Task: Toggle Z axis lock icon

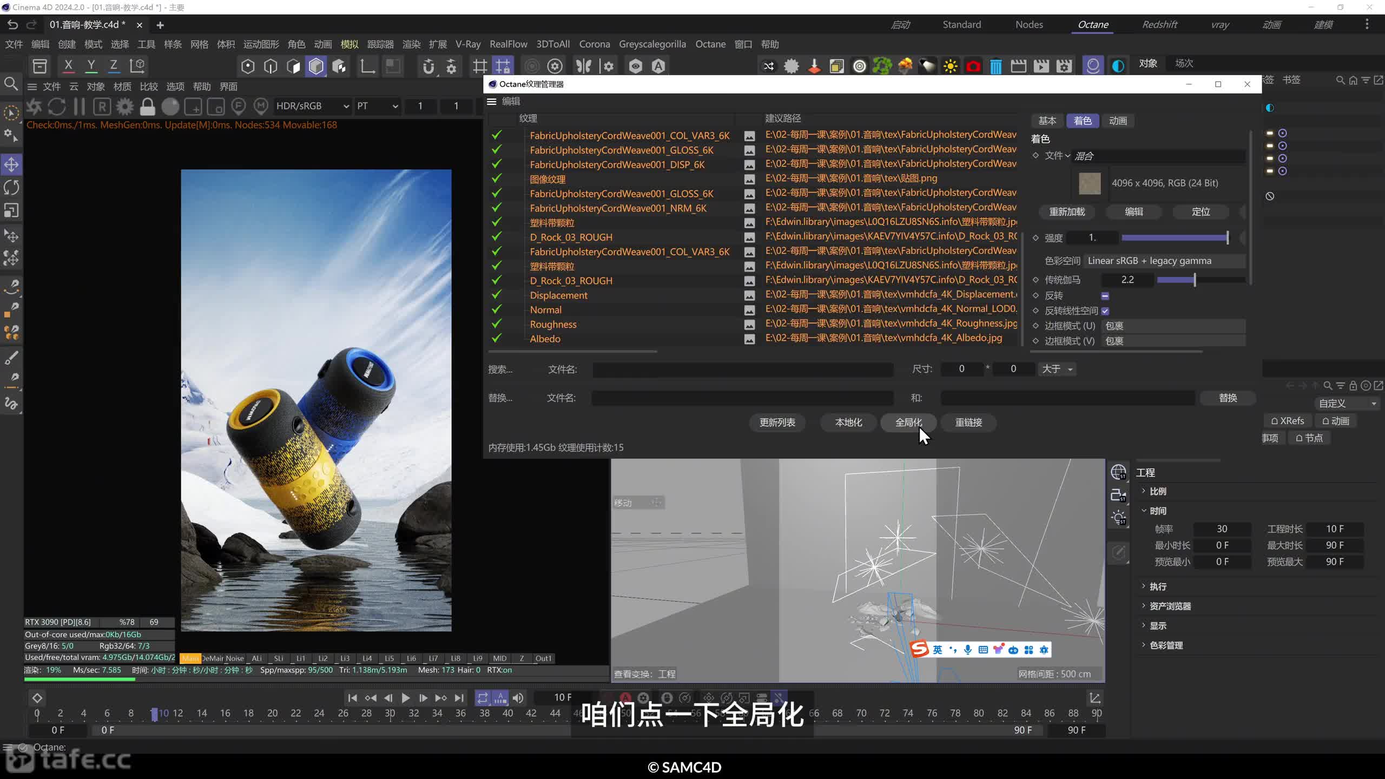Action: (114, 66)
